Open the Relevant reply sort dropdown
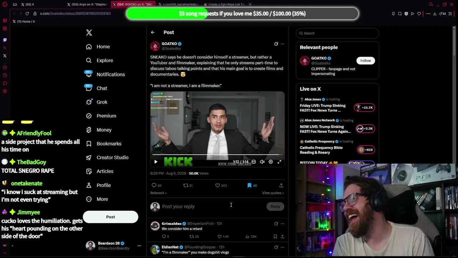Viewport: 458px width, 258px height. coord(159,193)
